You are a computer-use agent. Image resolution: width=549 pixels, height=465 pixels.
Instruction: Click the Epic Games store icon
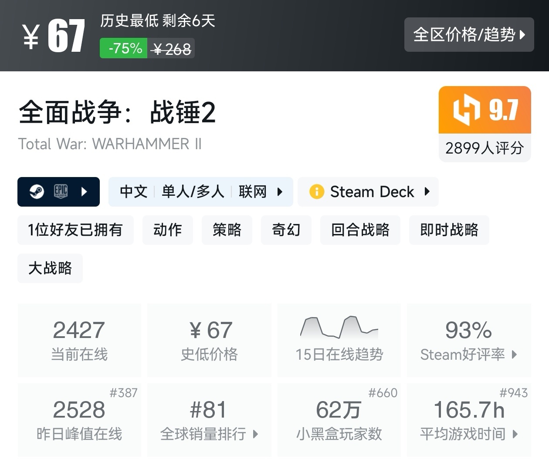pos(61,192)
